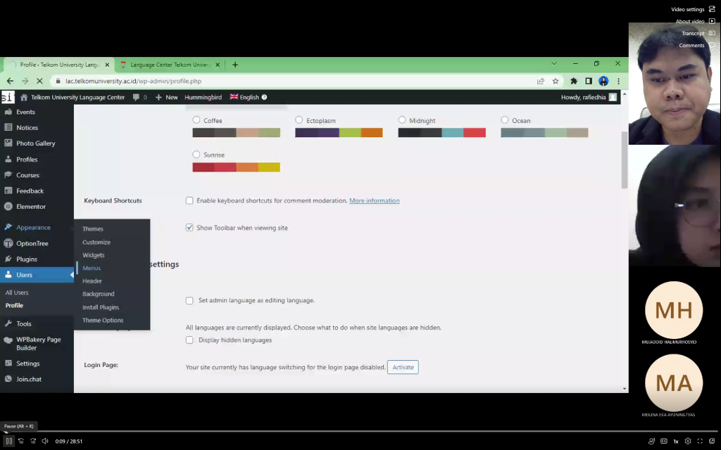Click the Sunrise color palette swatch
Image resolution: width=721 pixels, height=450 pixels.
(x=237, y=167)
